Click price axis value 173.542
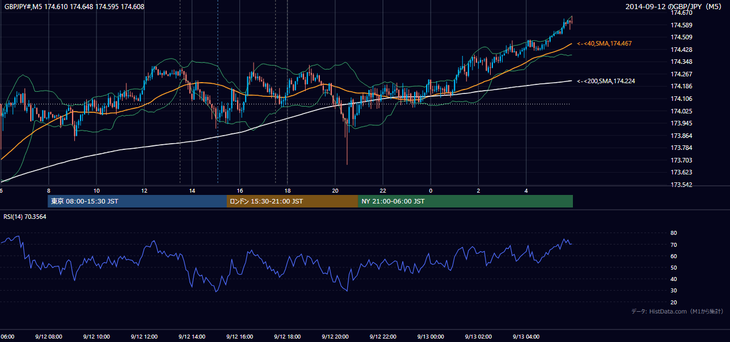The width and height of the screenshot is (730, 342). (681, 185)
